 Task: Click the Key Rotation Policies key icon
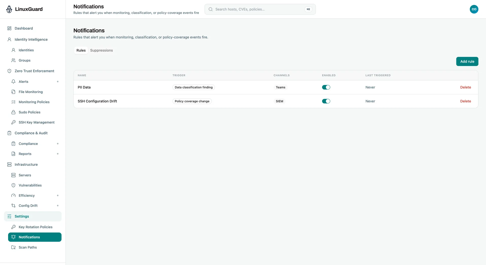[x=13, y=227]
